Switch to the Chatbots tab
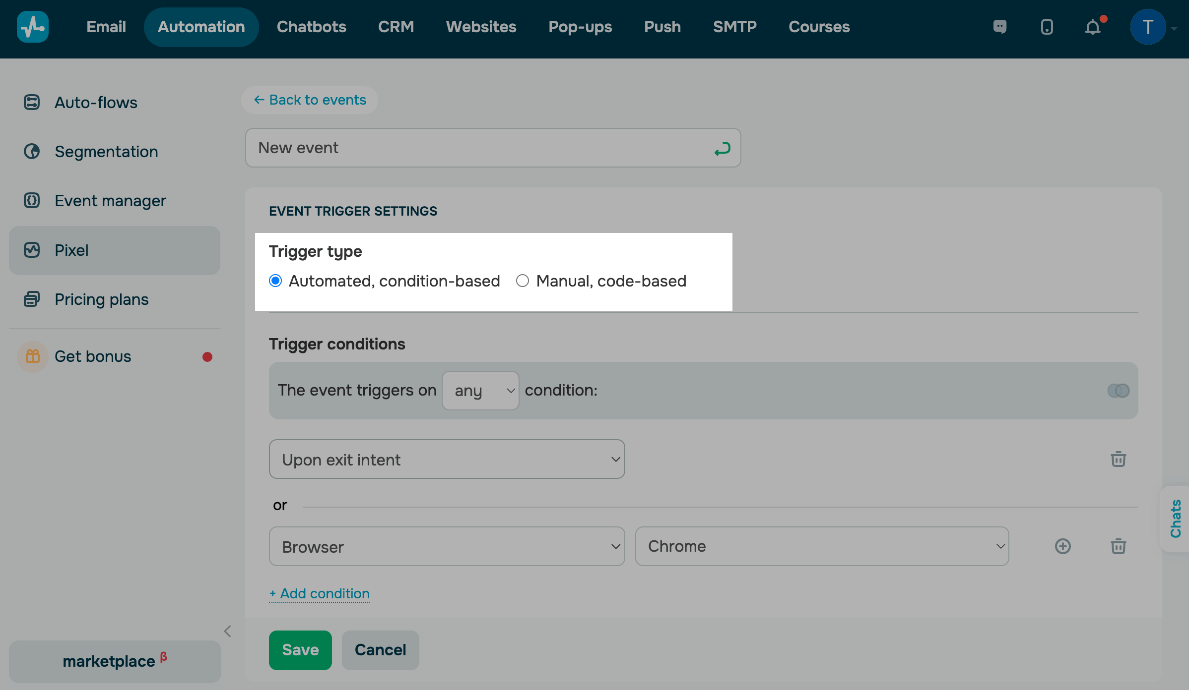The height and width of the screenshot is (690, 1189). (x=311, y=27)
